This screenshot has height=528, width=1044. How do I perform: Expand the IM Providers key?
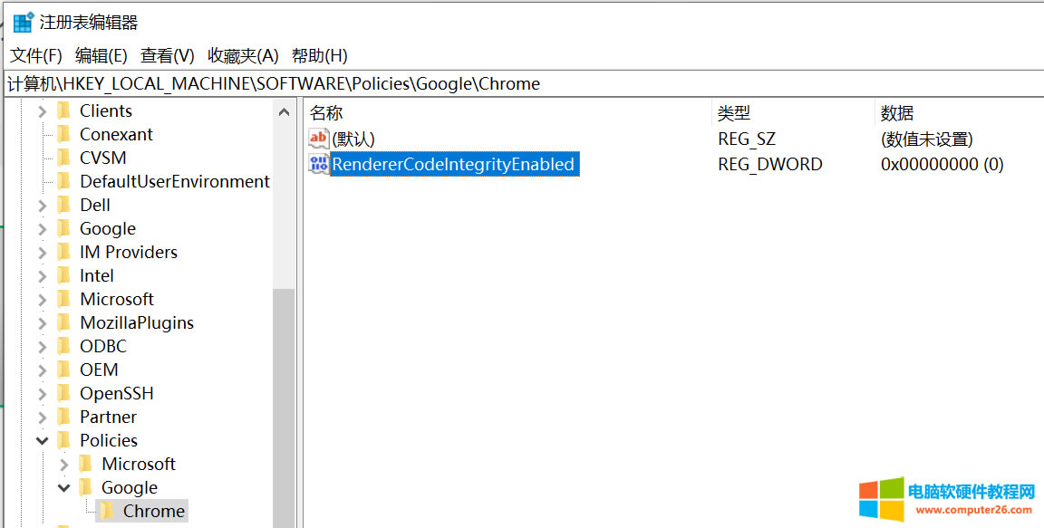coord(43,253)
